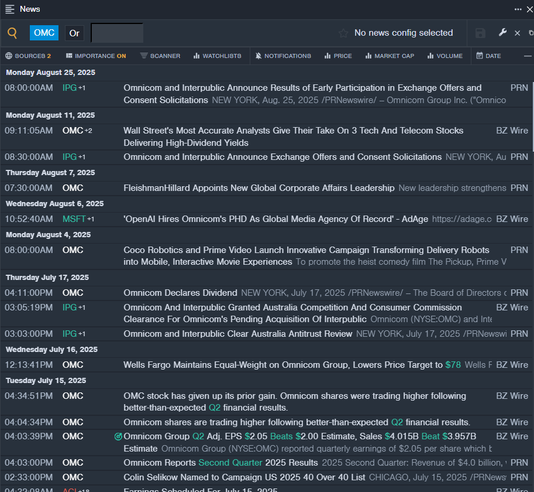
Task: Open Colin Selikow Named to Campaign headline
Action: pos(244,477)
